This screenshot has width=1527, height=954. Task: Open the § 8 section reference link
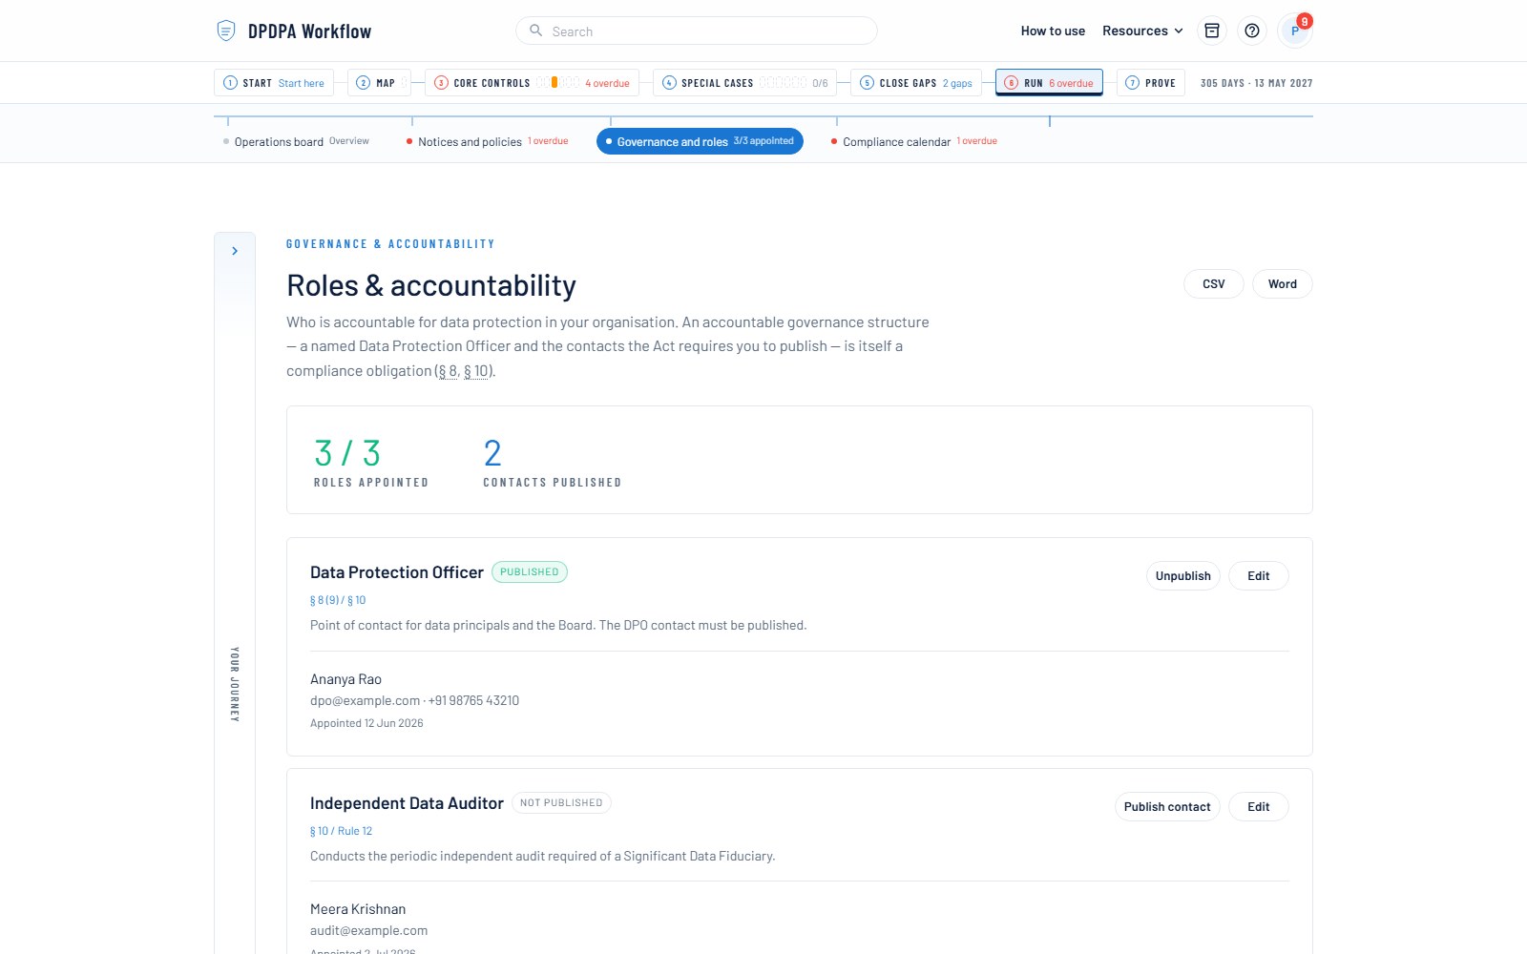[448, 371]
